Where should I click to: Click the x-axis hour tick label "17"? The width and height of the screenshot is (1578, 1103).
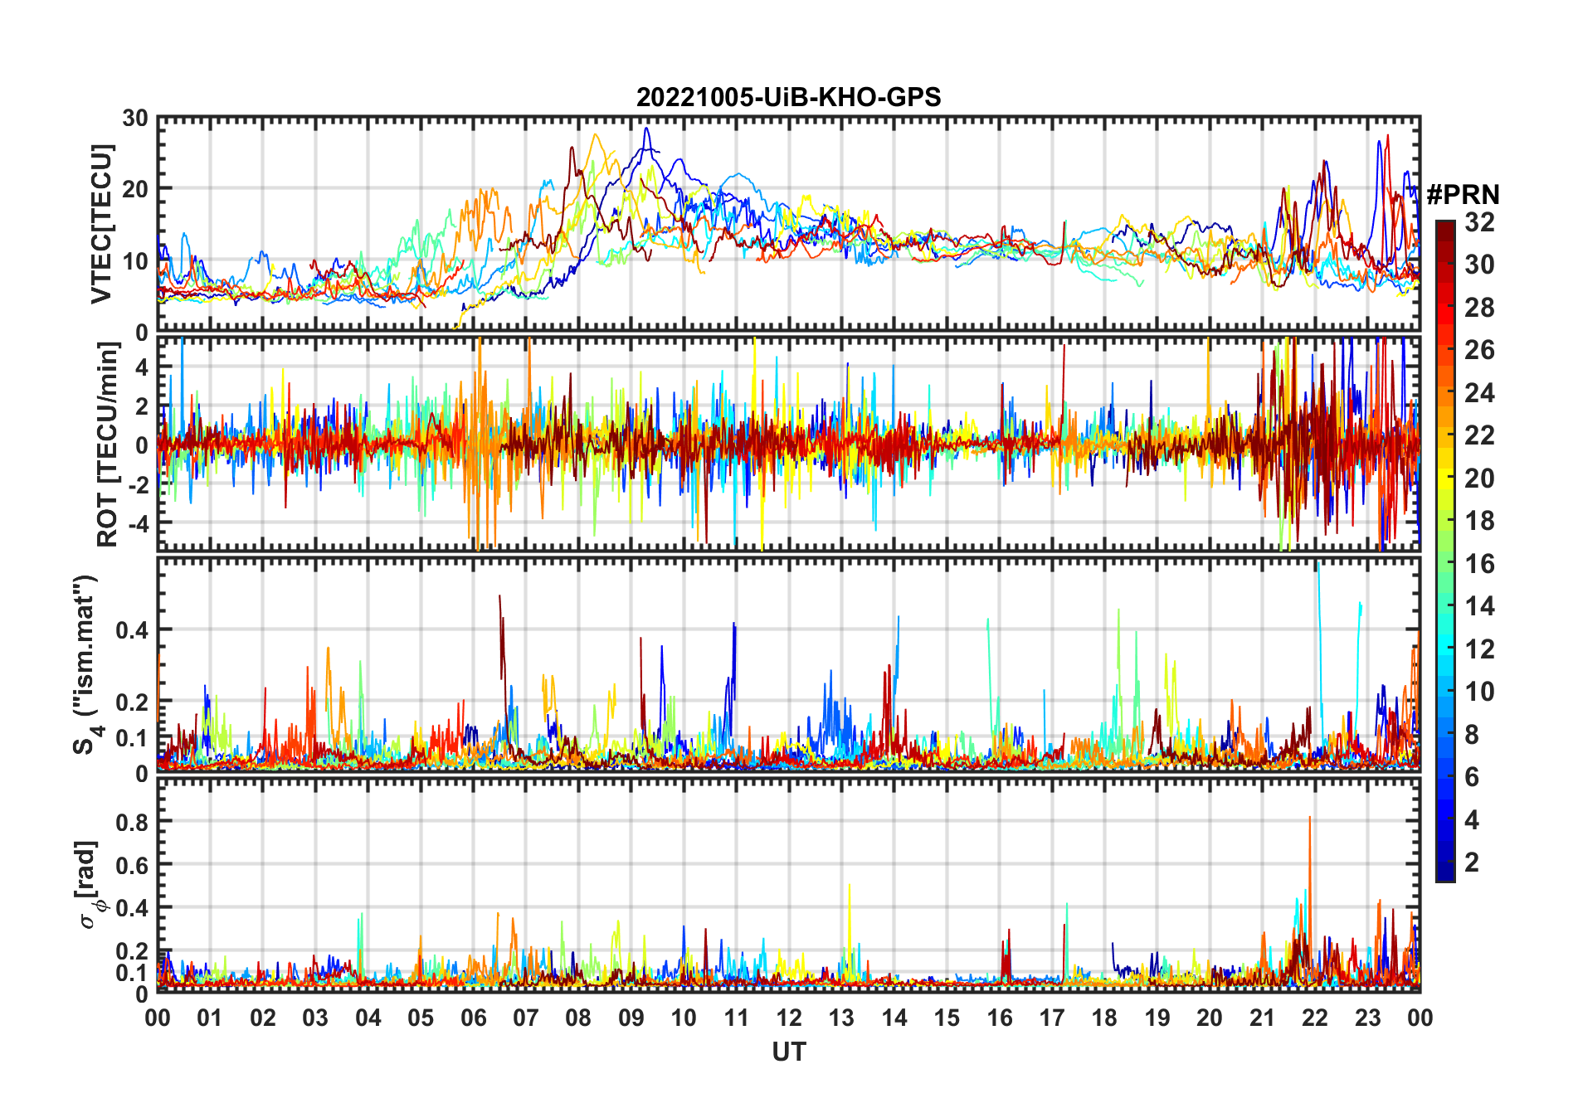tap(1052, 1018)
